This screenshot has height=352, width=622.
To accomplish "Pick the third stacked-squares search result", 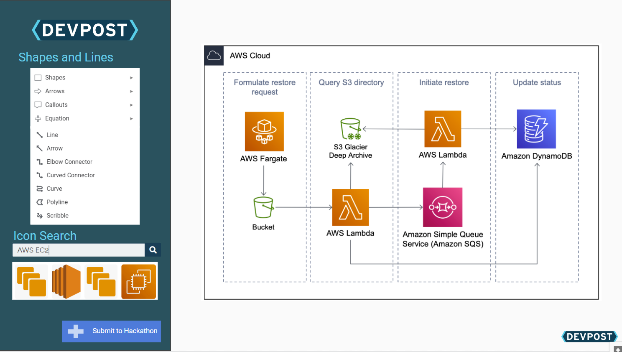I will click(x=101, y=281).
